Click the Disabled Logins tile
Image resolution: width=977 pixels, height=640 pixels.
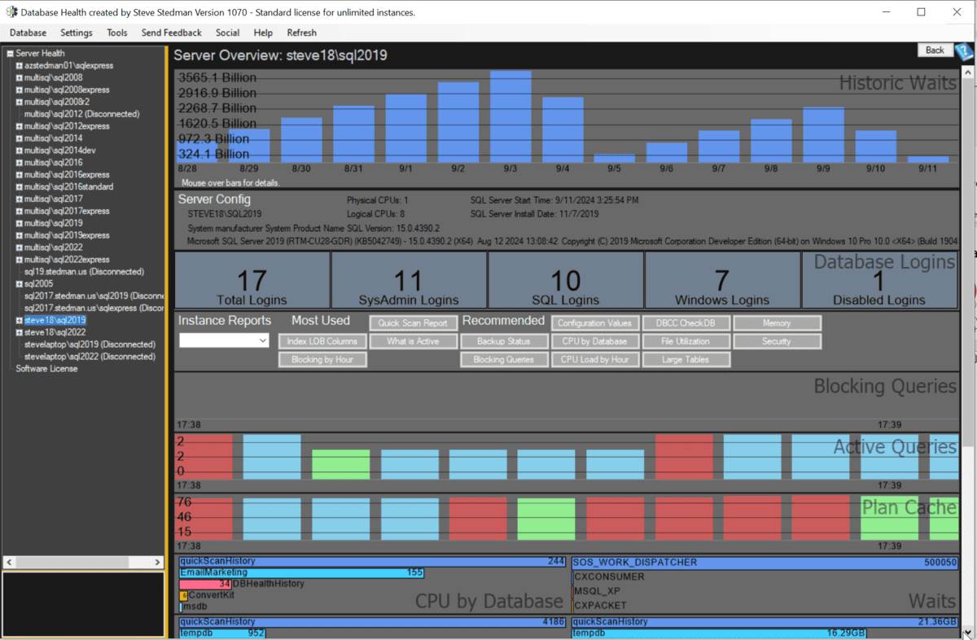click(879, 279)
